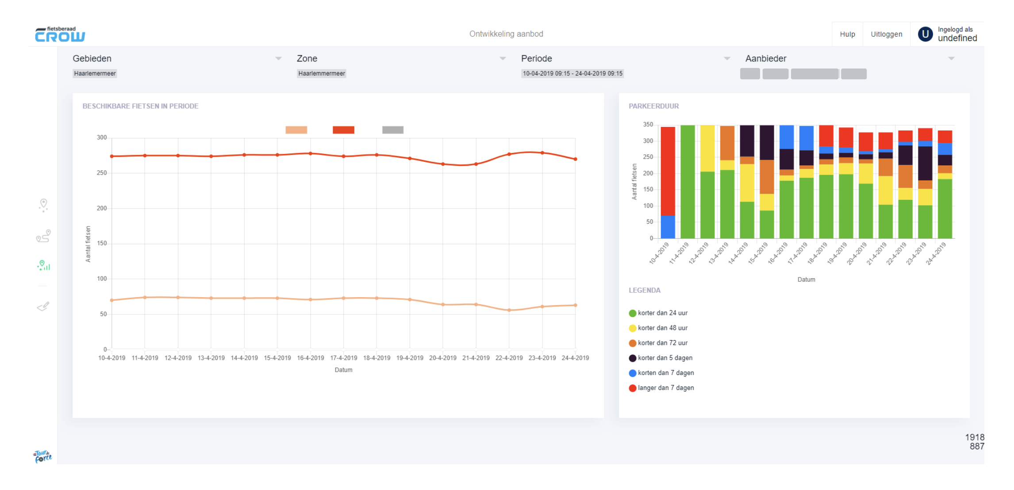The width and height of the screenshot is (1014, 490).
Task: Click the user avatar U icon
Action: [x=925, y=34]
